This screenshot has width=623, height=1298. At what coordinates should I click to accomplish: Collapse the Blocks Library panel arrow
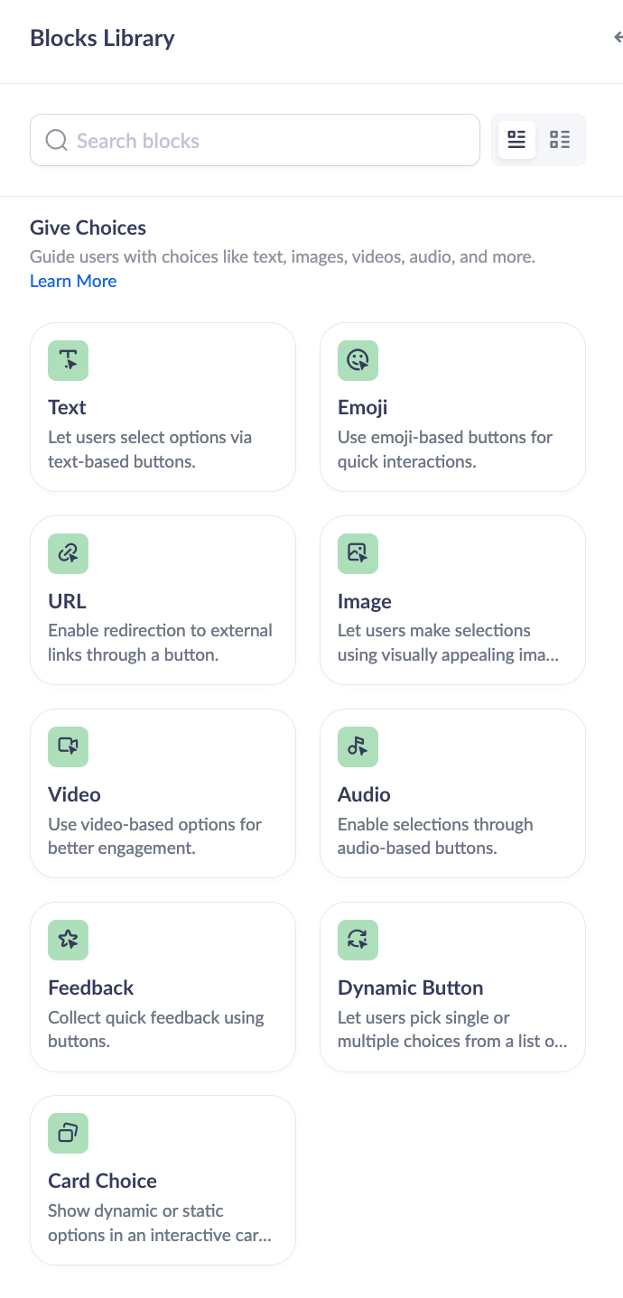(618, 38)
